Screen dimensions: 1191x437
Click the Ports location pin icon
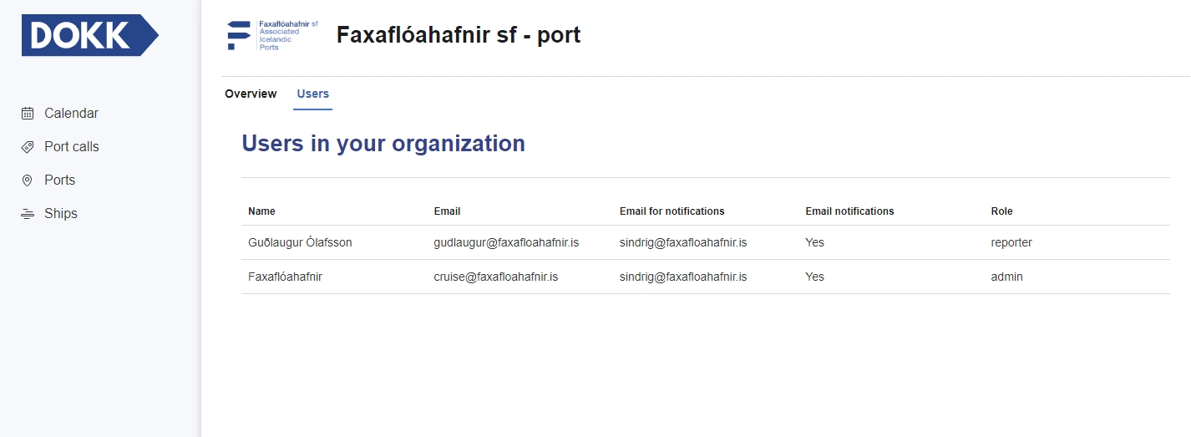pyautogui.click(x=28, y=180)
